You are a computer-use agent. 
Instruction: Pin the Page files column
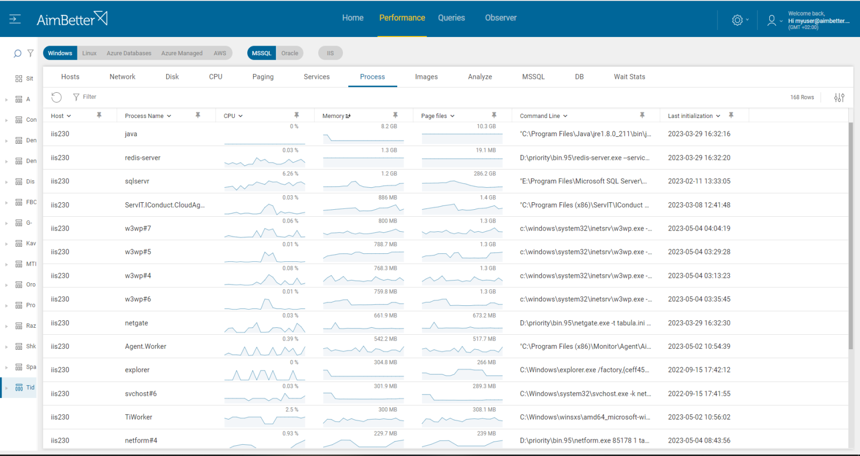click(494, 115)
